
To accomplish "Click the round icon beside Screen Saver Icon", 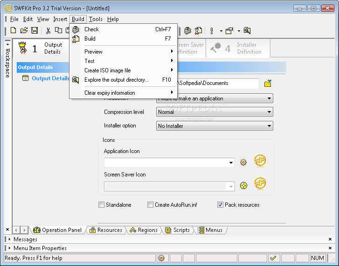I will coord(244,185).
